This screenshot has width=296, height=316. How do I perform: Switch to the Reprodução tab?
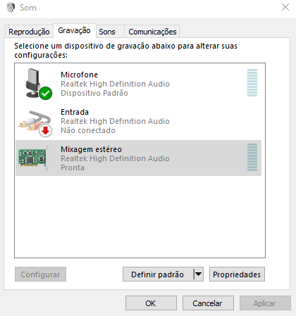29,32
